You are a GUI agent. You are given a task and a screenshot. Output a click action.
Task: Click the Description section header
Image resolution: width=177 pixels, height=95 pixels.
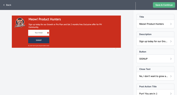point(155,34)
